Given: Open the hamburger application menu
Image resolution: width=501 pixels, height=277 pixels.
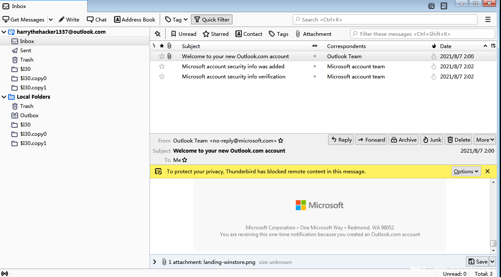Looking at the screenshot, I should (488, 19).
